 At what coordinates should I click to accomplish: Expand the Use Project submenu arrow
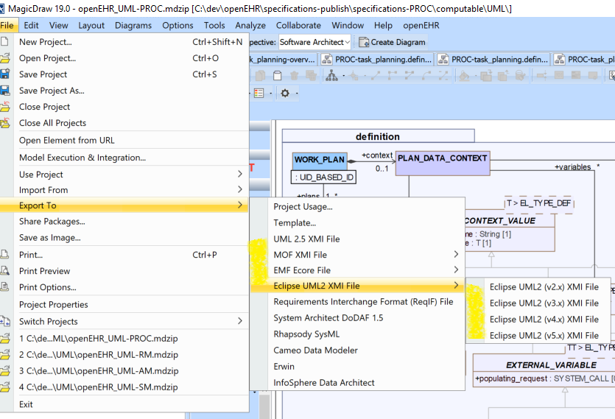(x=240, y=174)
